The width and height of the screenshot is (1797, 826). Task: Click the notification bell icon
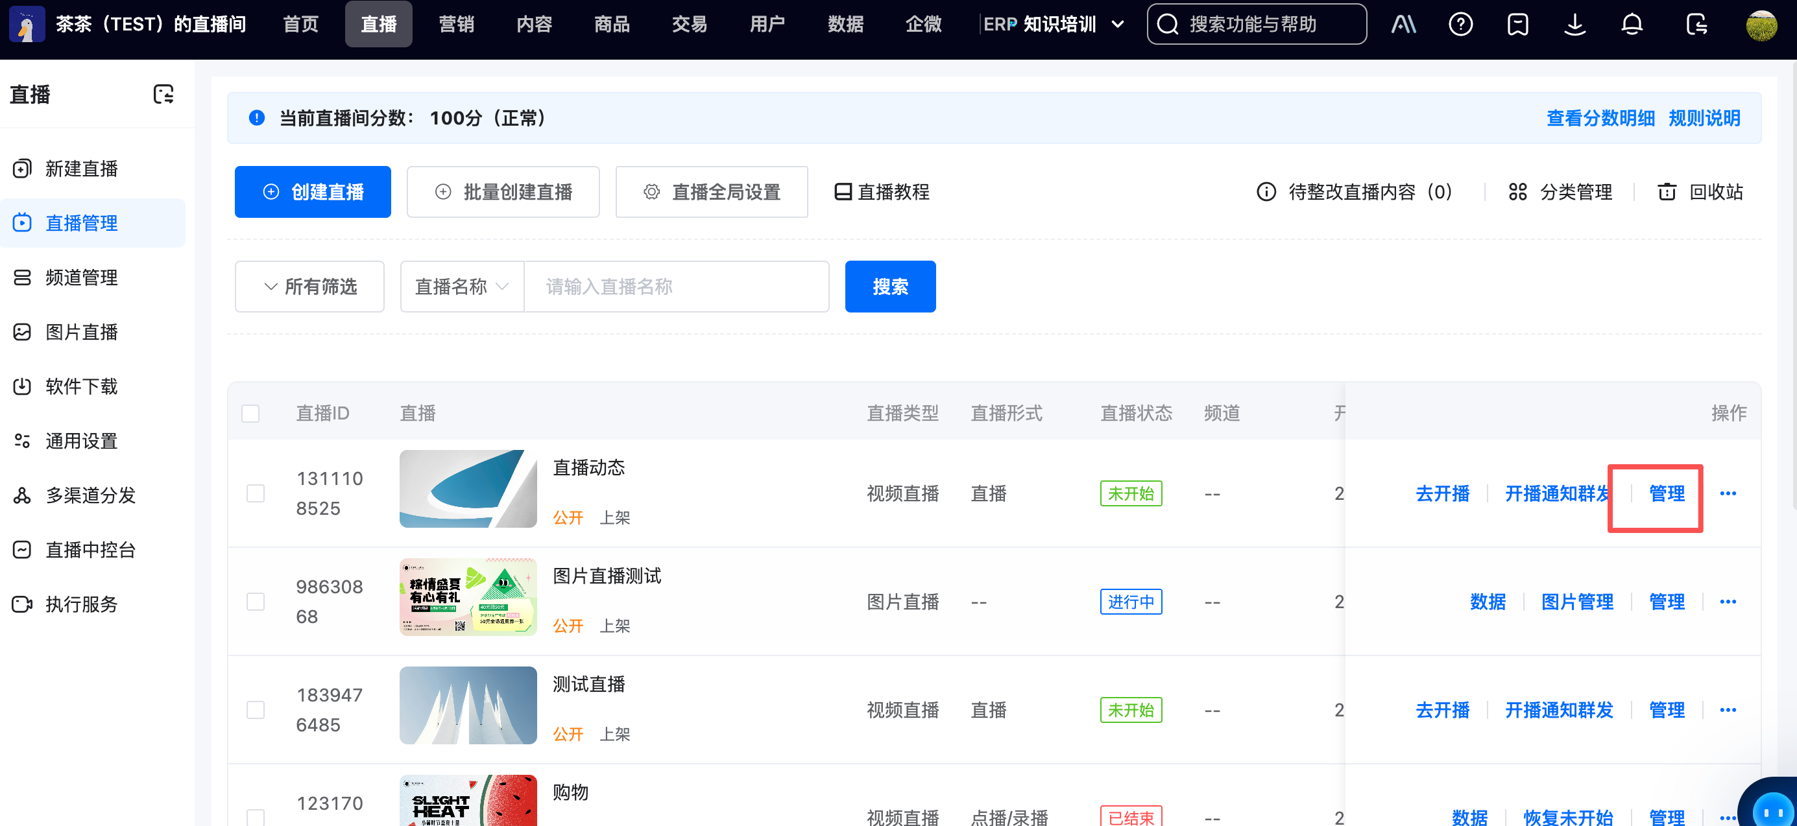1631,25
